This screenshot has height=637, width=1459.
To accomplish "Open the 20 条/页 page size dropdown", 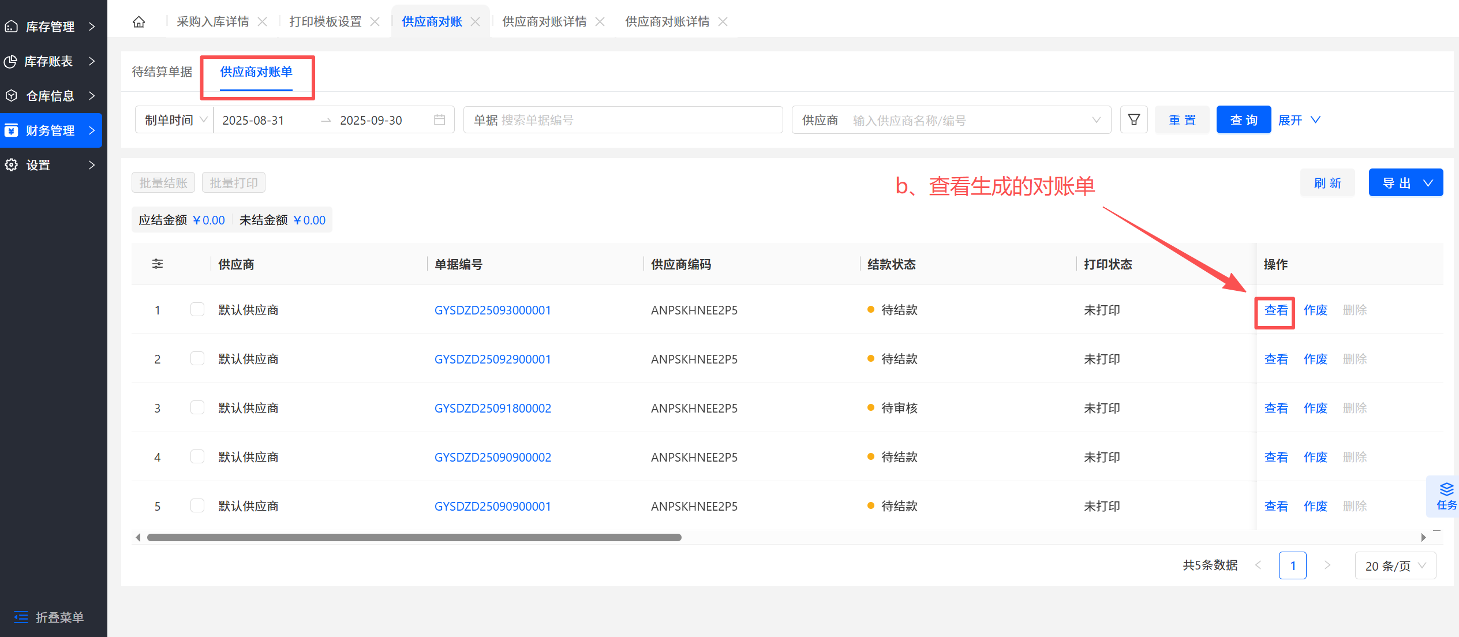I will point(1395,566).
